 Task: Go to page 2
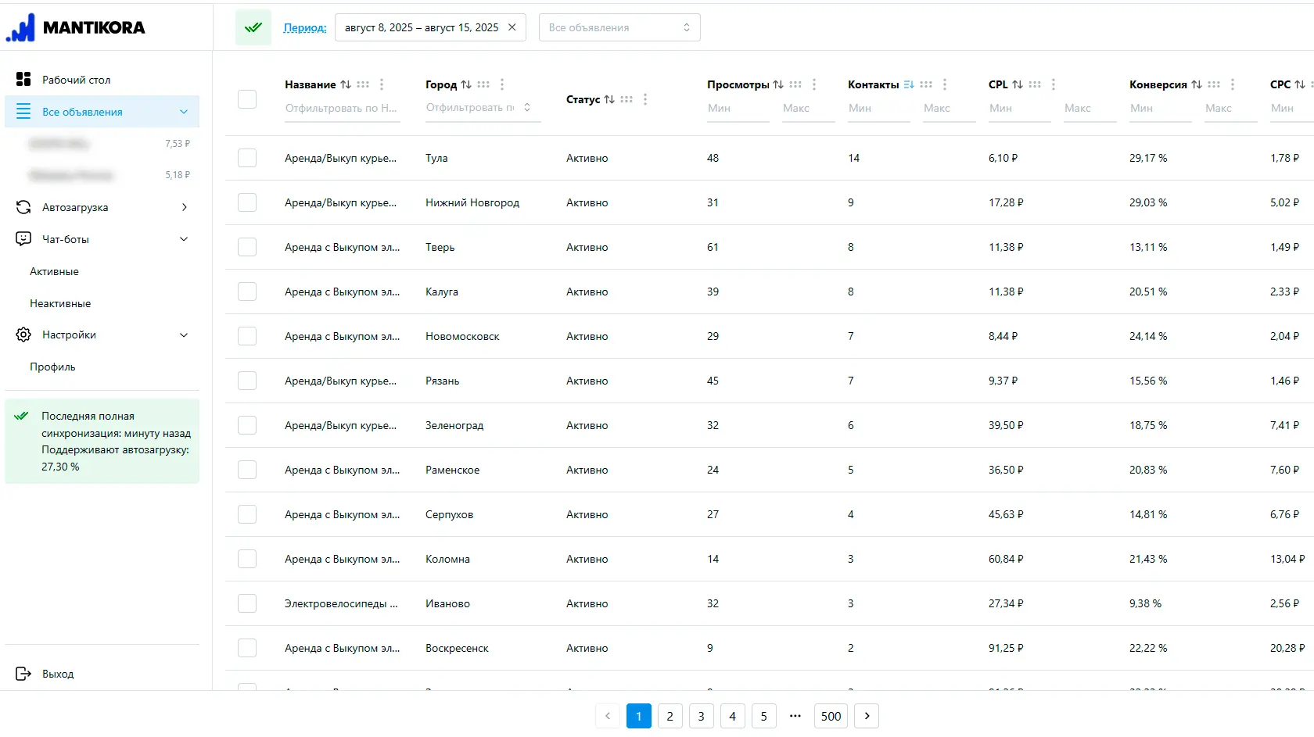click(670, 716)
